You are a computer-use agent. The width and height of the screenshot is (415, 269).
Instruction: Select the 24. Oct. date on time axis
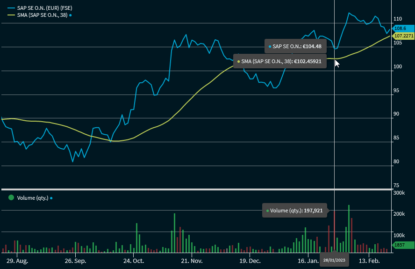click(x=135, y=260)
